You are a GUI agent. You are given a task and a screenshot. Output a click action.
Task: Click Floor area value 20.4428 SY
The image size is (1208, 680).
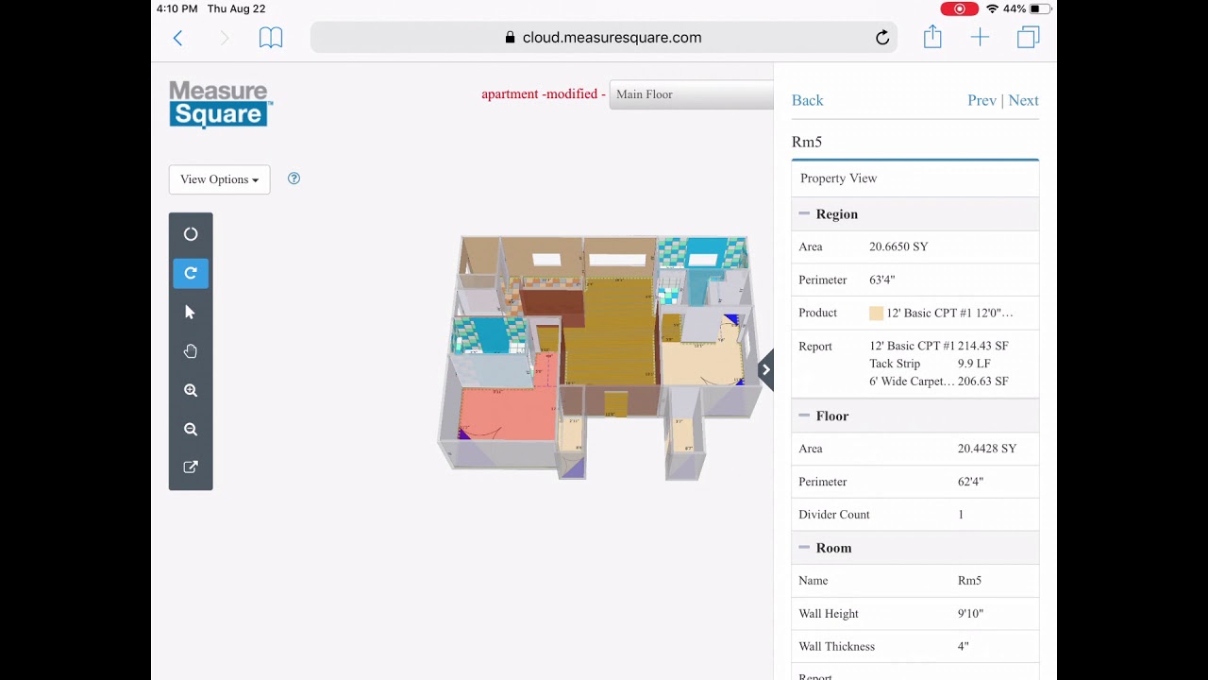(987, 449)
